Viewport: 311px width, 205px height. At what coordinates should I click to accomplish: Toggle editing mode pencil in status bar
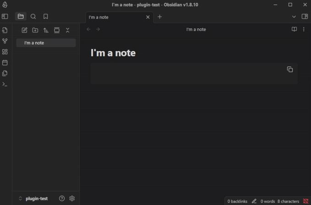tap(254, 201)
